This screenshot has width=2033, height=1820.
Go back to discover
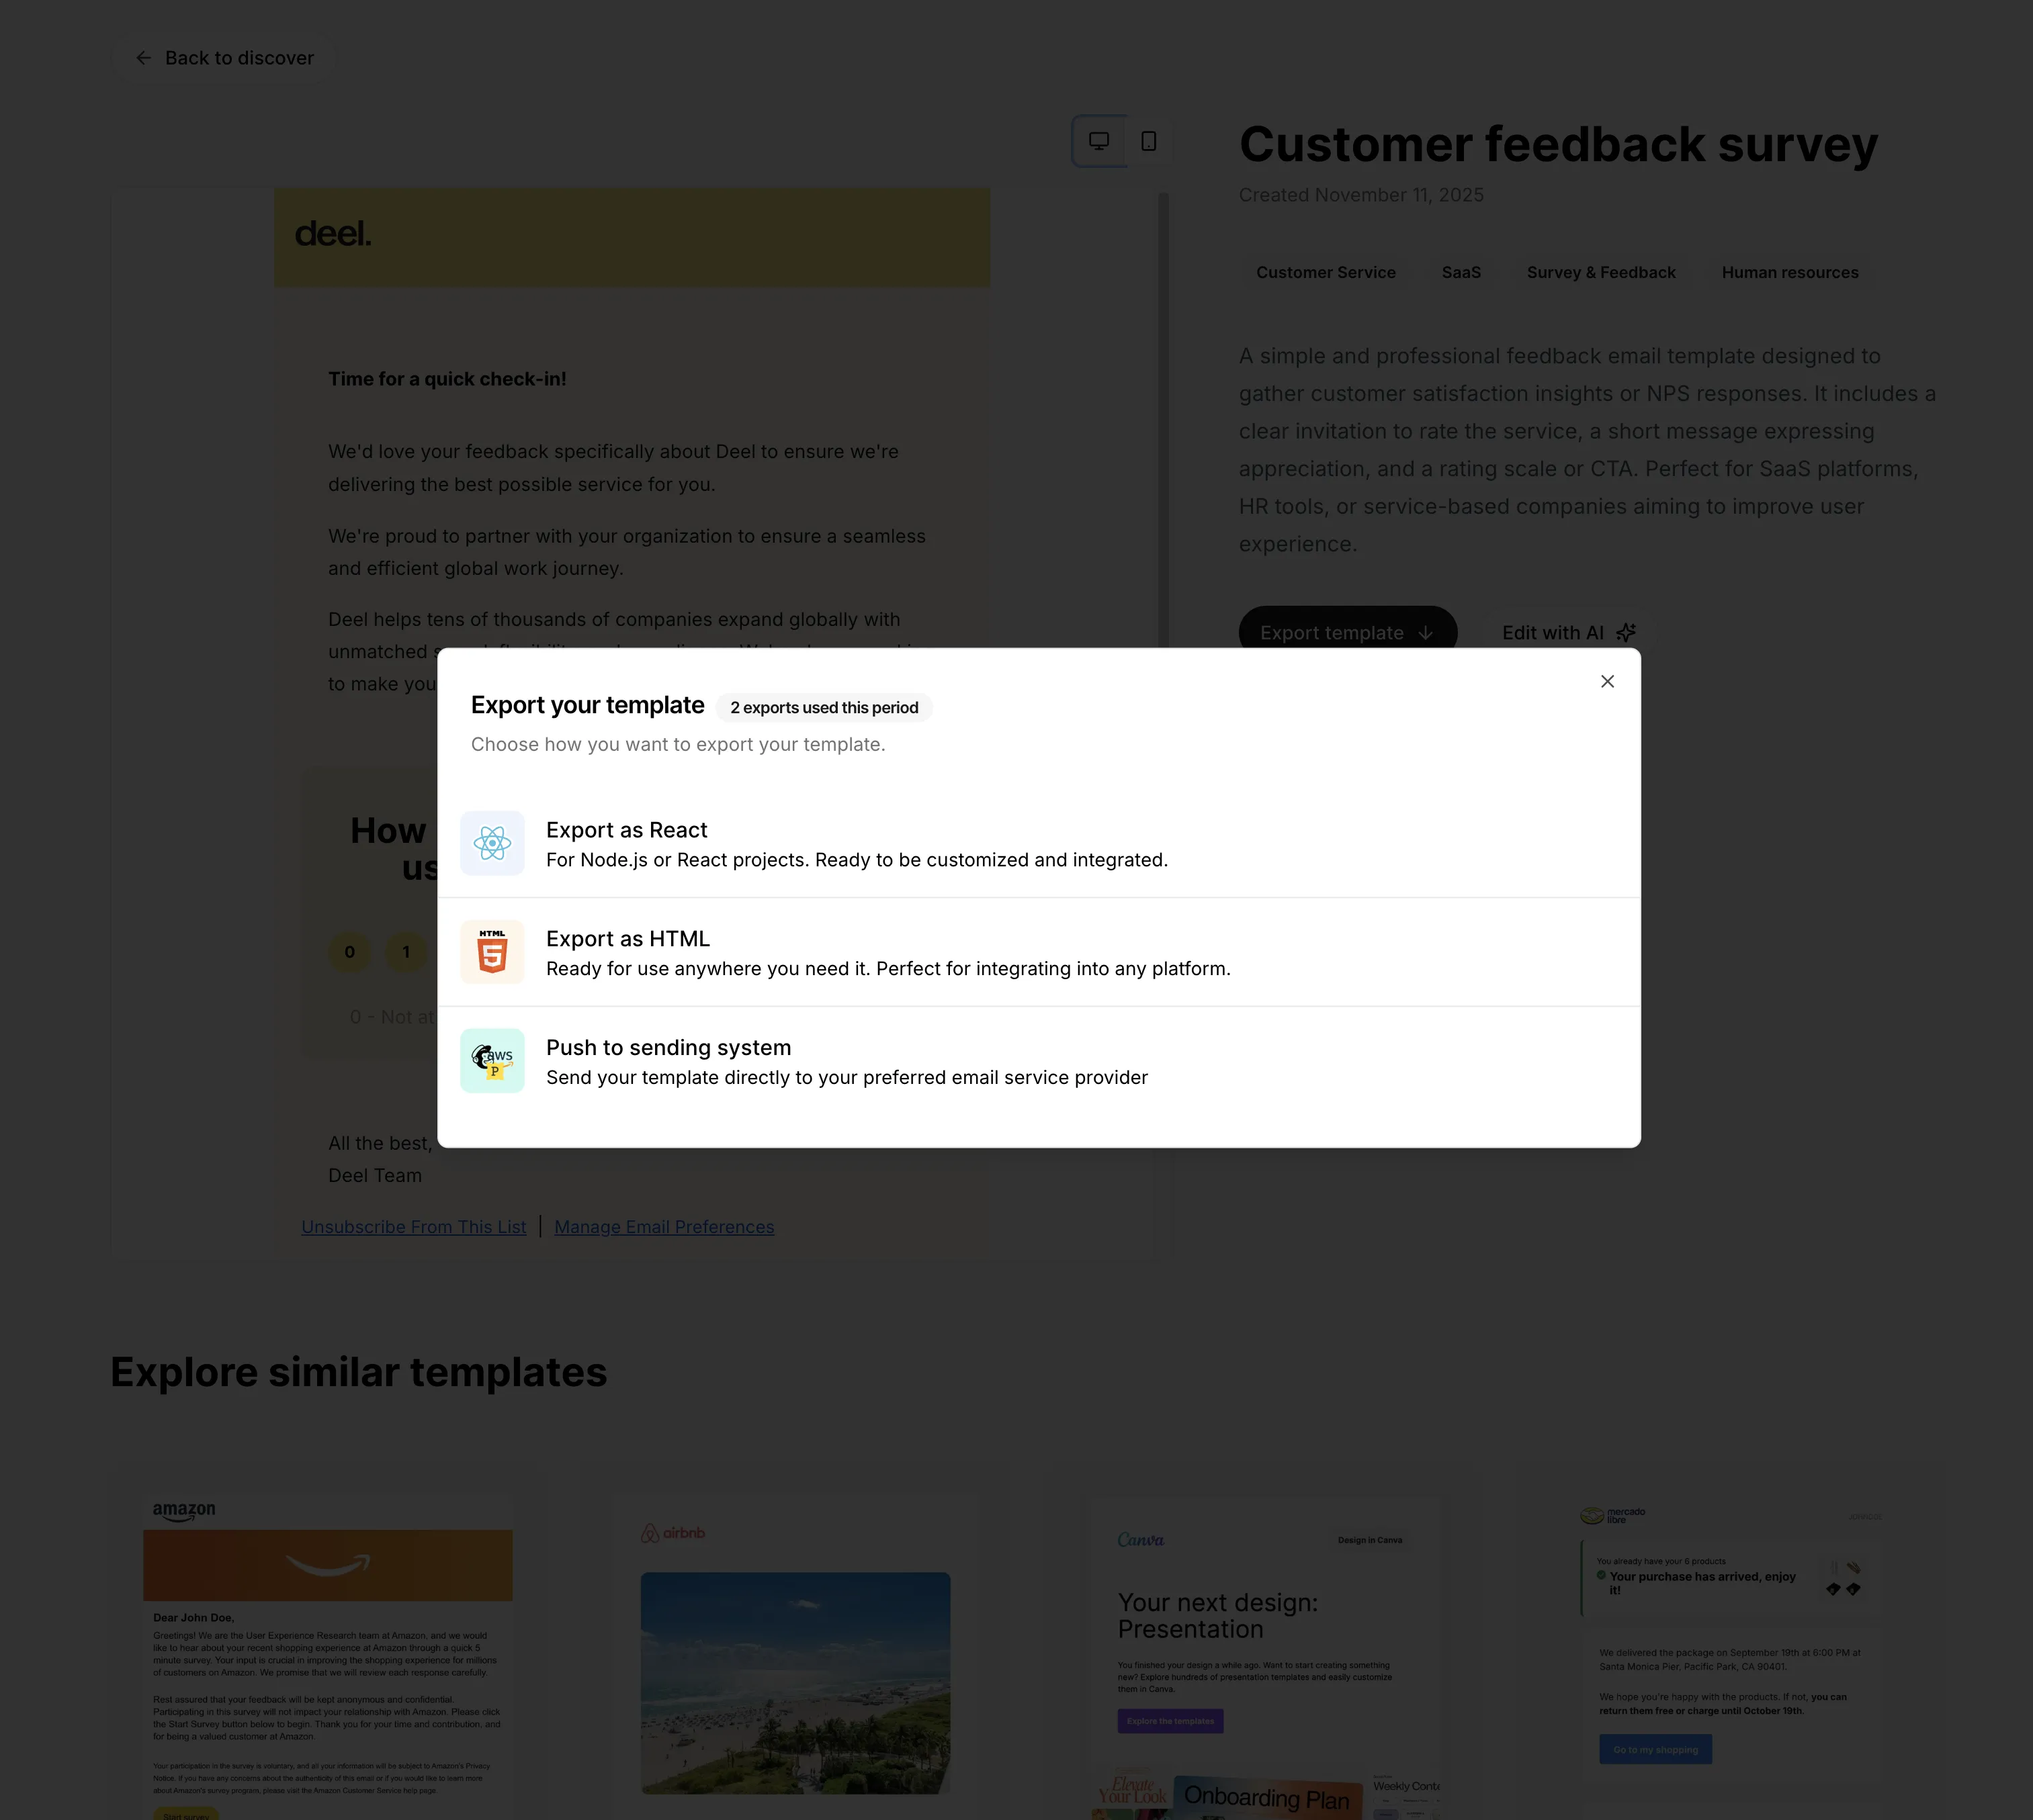223,58
